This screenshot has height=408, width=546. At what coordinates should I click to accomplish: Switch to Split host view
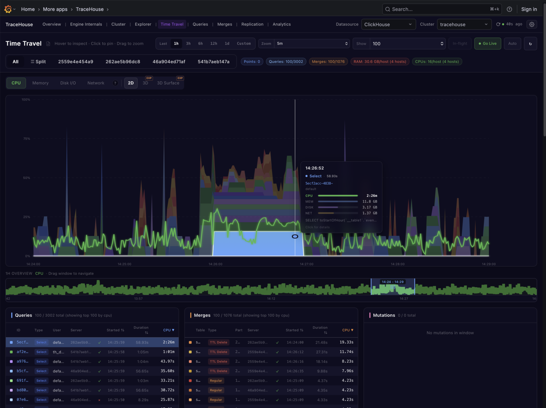(38, 62)
